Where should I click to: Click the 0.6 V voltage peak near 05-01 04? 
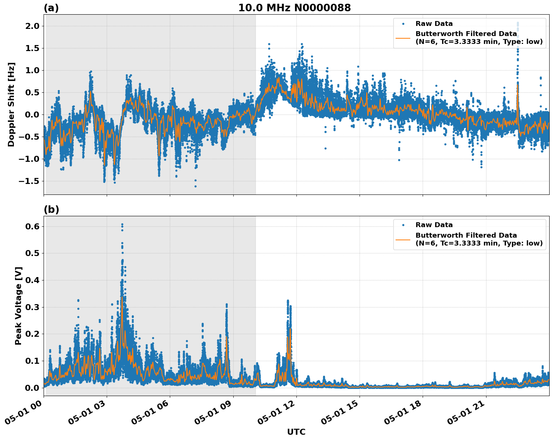pos(122,224)
